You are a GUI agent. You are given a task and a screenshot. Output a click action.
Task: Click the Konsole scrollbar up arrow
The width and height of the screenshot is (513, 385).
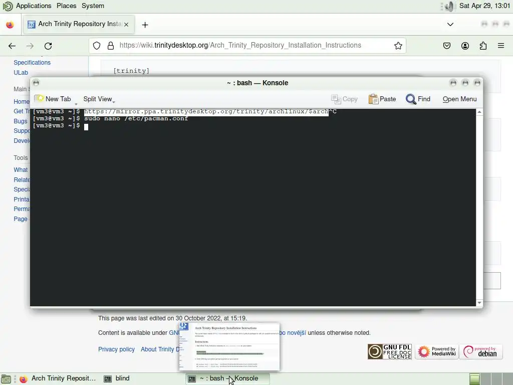(x=479, y=112)
